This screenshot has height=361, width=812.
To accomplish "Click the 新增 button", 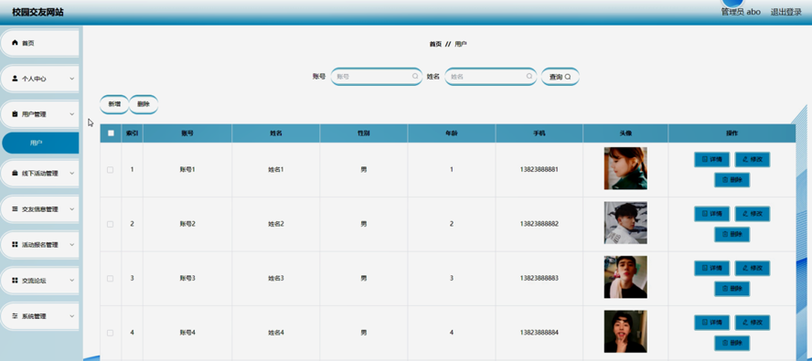I will (x=114, y=104).
